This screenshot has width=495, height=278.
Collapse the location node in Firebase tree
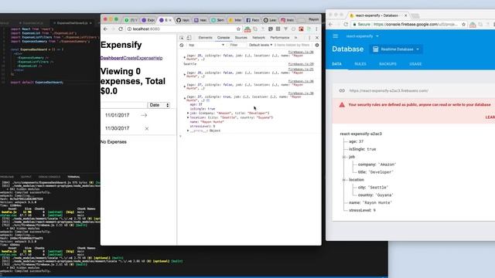[343, 180]
